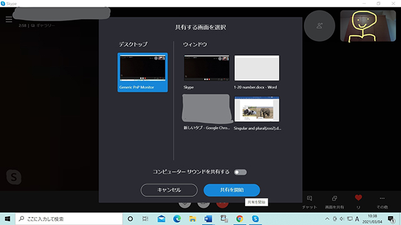Pick the Google Chrome new tab window

pyautogui.click(x=207, y=108)
